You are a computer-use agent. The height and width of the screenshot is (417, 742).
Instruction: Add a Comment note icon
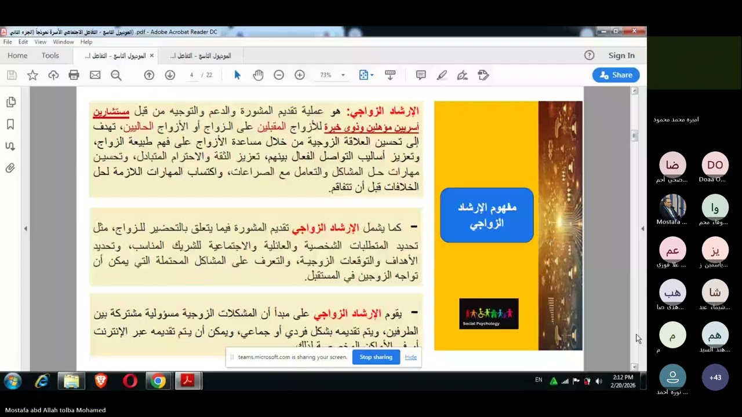click(x=421, y=75)
